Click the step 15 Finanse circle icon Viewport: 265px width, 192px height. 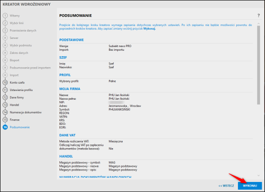pyautogui.click(x=5, y=120)
